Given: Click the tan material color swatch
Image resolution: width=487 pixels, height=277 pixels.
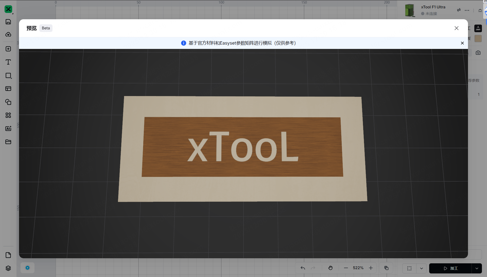Looking at the screenshot, I should tap(478, 39).
